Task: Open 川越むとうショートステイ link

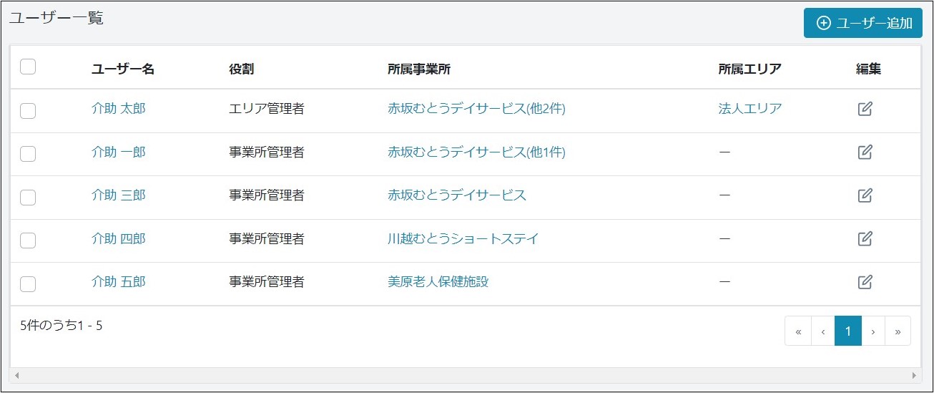Action: click(x=463, y=238)
